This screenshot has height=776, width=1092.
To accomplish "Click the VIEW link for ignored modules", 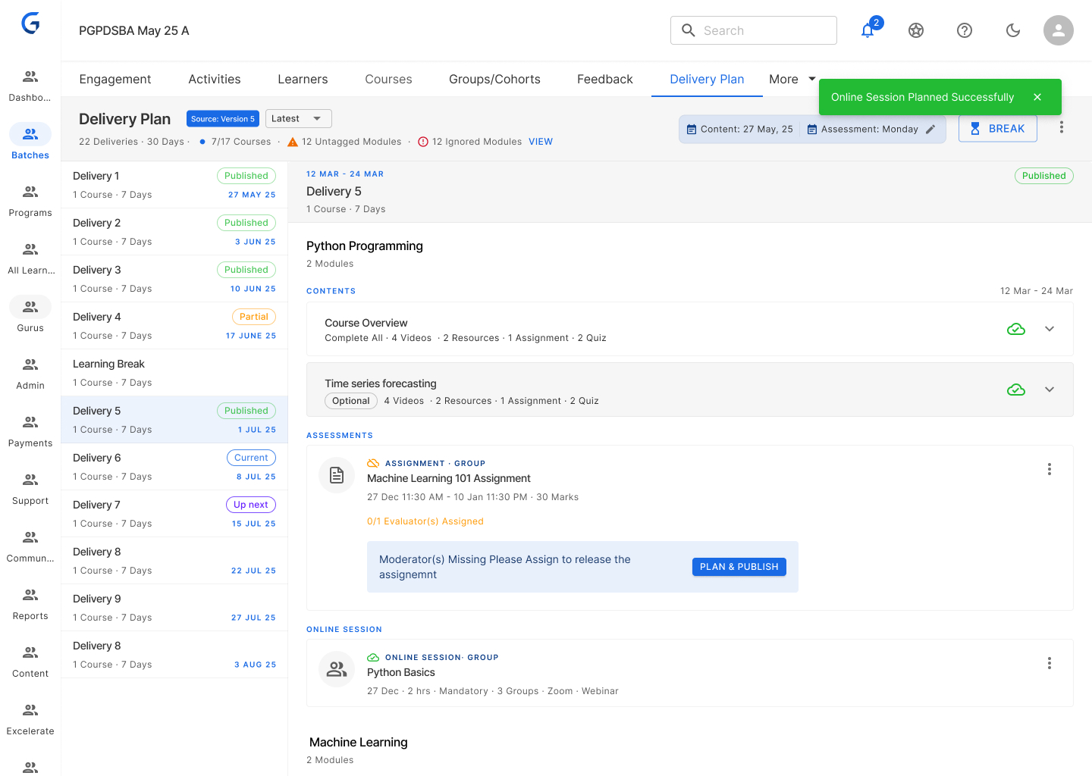I will click(541, 142).
